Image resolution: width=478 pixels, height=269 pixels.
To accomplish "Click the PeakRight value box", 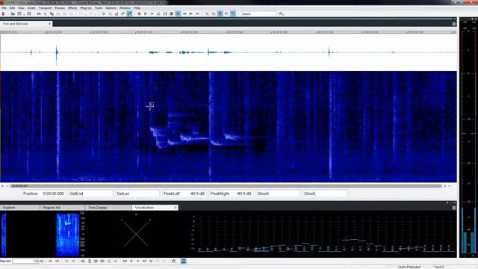I will pyautogui.click(x=231, y=194).
